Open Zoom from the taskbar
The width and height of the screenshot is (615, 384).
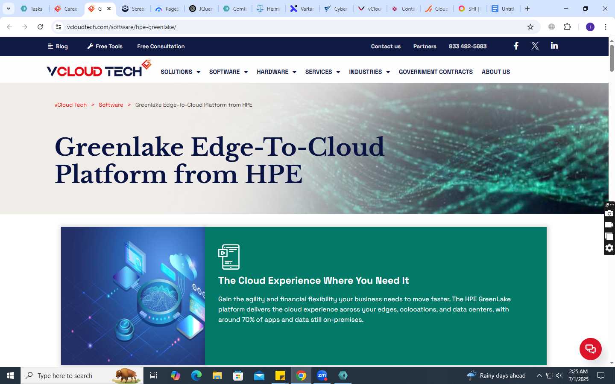322,375
